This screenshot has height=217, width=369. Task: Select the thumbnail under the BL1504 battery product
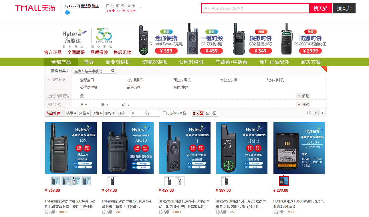tap(284, 181)
